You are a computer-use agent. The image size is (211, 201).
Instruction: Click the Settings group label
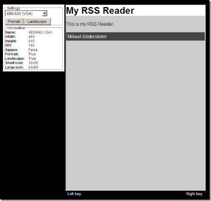coord(14,8)
